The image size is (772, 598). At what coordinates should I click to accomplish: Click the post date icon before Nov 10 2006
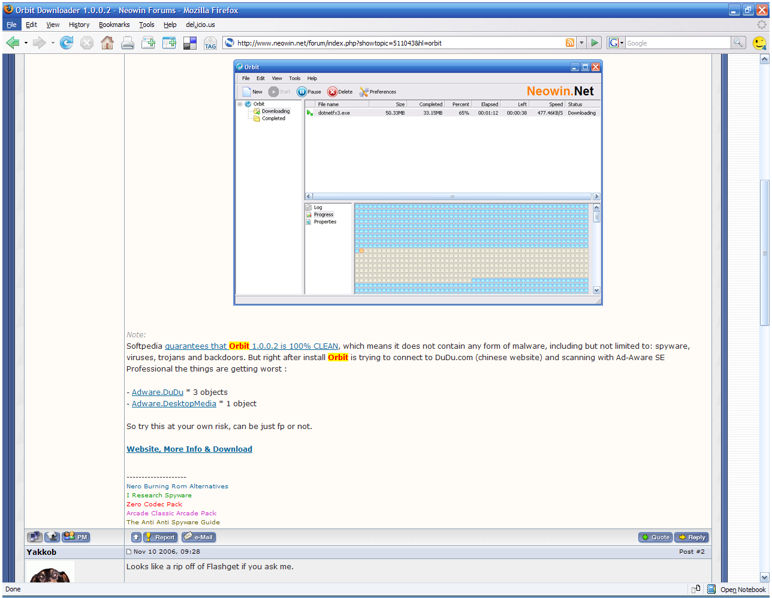point(129,552)
